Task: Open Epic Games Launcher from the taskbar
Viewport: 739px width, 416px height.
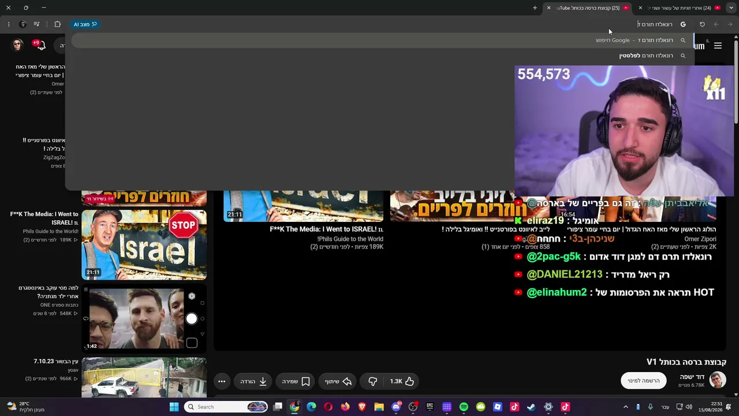Action: point(430,407)
